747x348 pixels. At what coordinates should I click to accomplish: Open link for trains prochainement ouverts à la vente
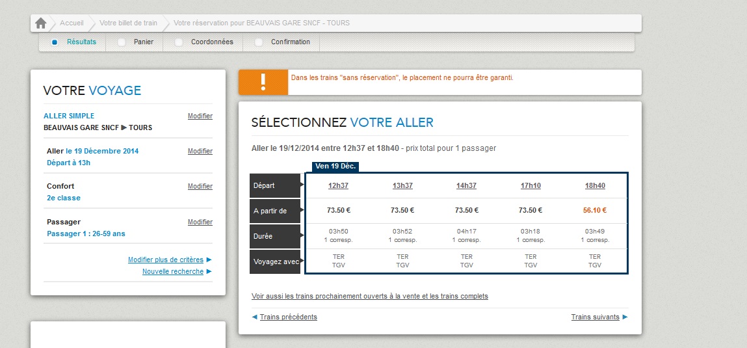370,296
